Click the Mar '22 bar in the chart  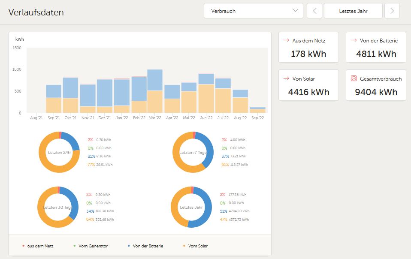pyautogui.click(x=155, y=91)
